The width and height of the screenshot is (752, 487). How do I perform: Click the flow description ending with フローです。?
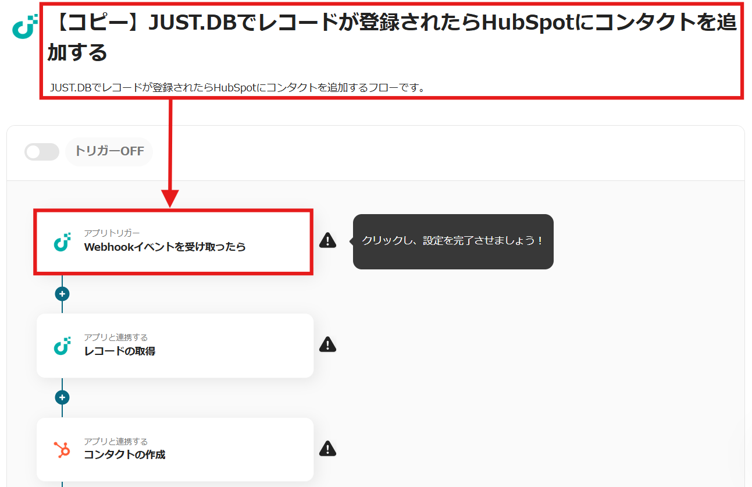coord(238,88)
